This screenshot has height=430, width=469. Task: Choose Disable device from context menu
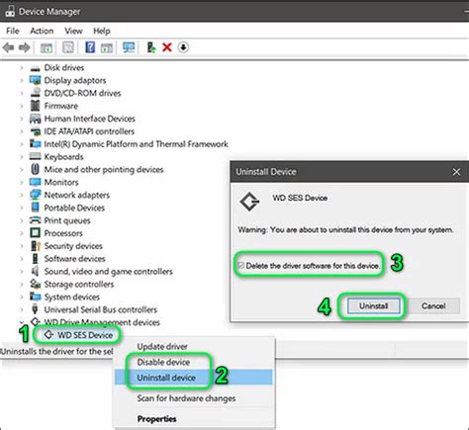pyautogui.click(x=194, y=362)
